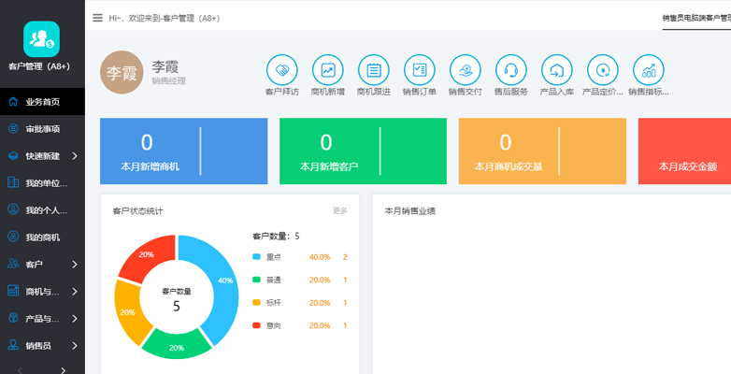Open the 销售交付 delivery icon
This screenshot has width=731, height=374.
[465, 70]
